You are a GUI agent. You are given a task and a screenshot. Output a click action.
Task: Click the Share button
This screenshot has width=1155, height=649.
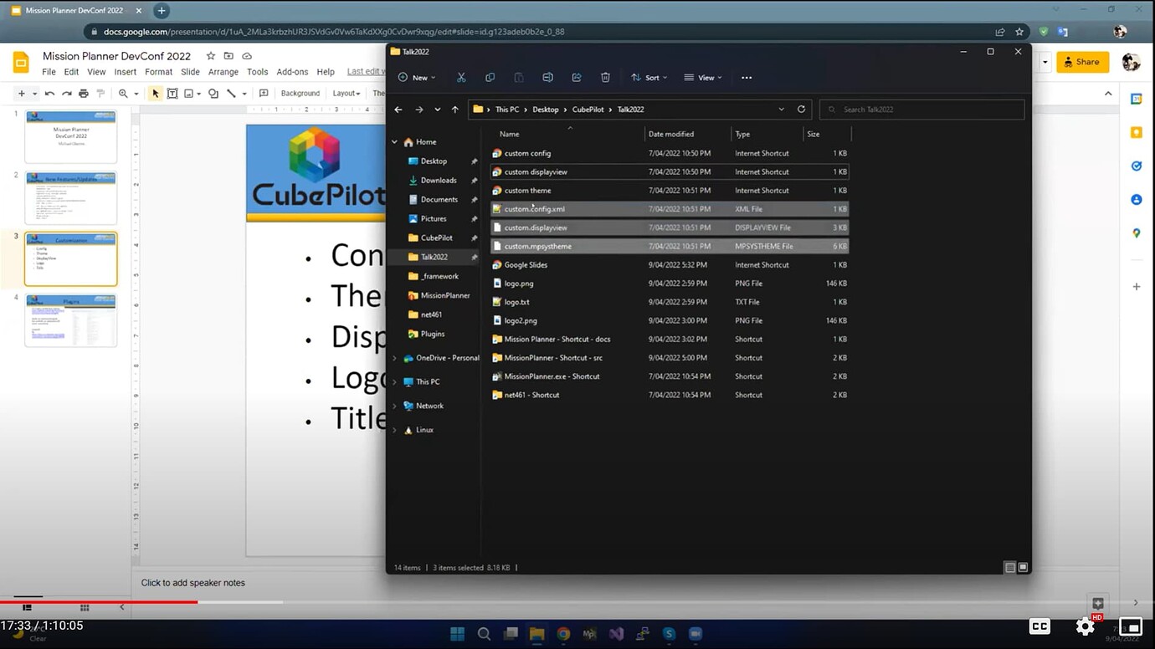point(1082,61)
